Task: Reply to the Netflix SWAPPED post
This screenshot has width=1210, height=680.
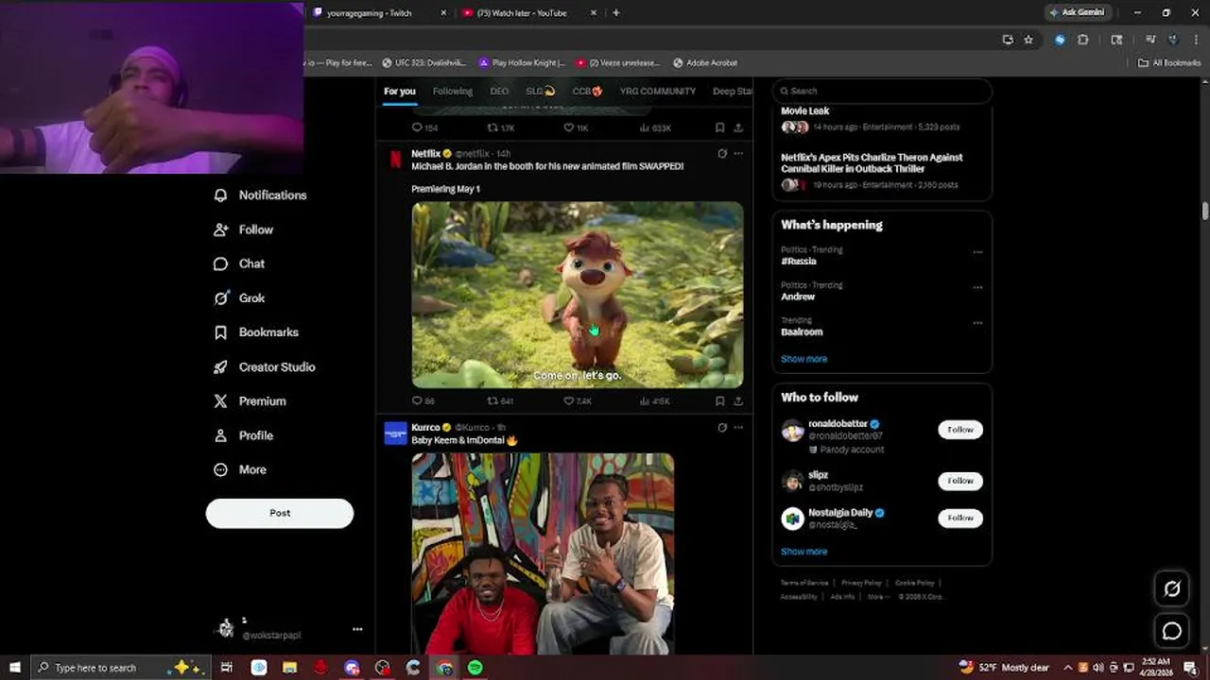Action: click(423, 400)
